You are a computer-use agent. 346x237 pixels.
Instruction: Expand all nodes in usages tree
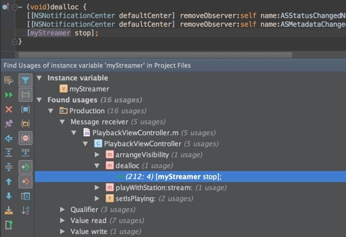pyautogui.click(x=9, y=153)
